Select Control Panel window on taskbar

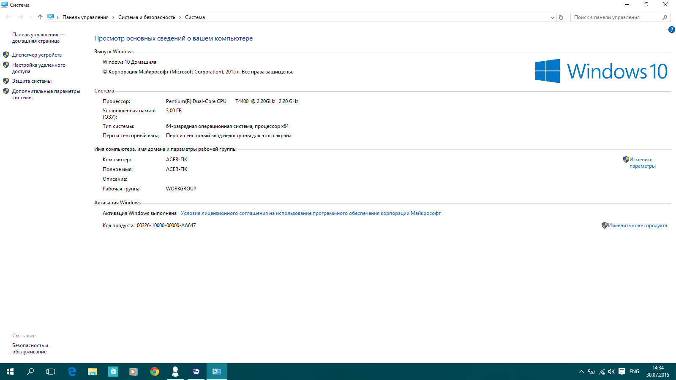tap(217, 372)
